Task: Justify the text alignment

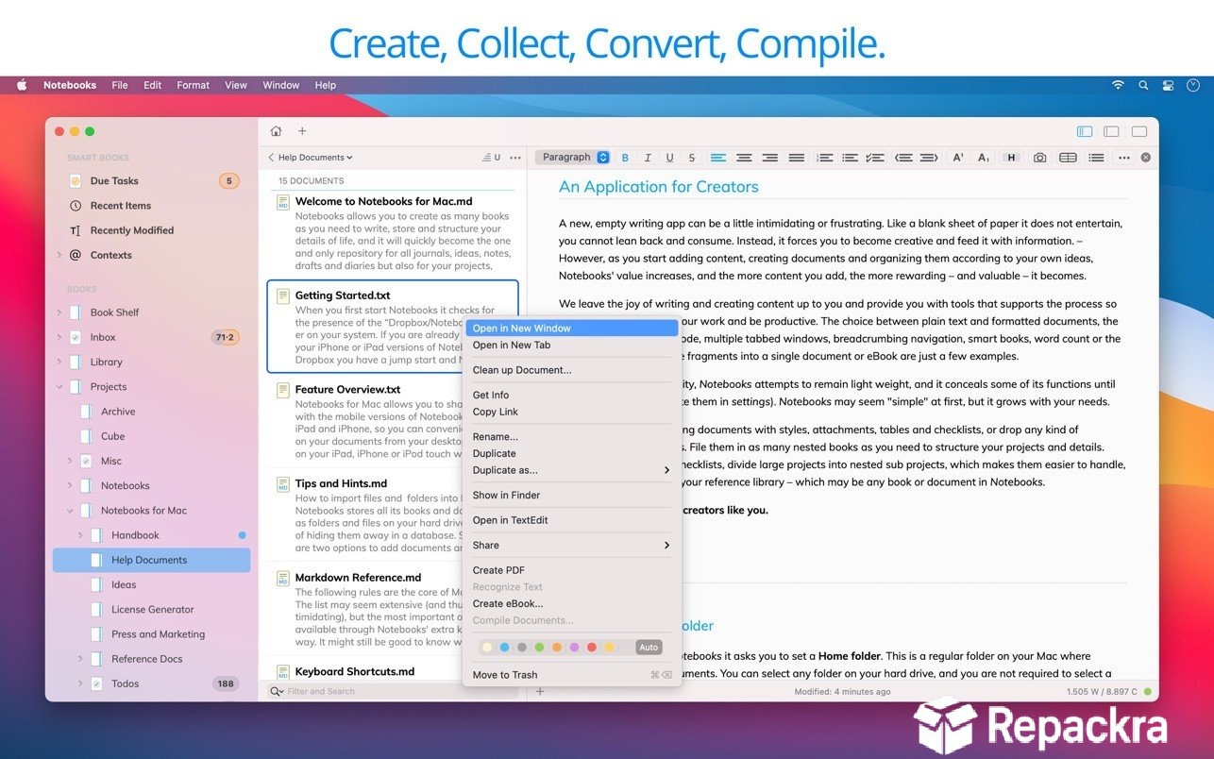Action: (x=797, y=158)
